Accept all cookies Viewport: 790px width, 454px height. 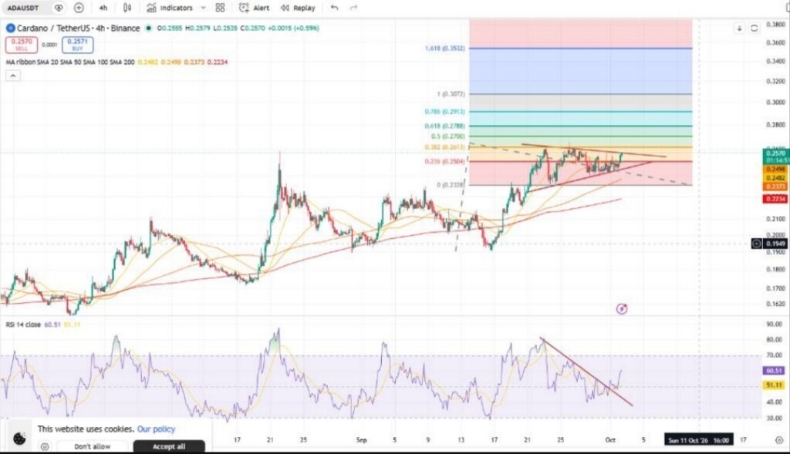(x=169, y=446)
